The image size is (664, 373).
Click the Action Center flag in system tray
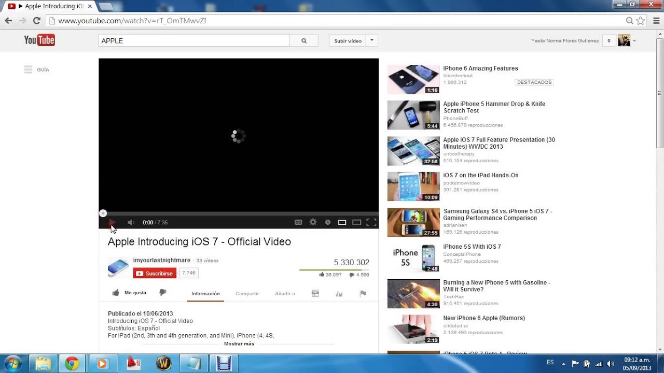coord(575,364)
